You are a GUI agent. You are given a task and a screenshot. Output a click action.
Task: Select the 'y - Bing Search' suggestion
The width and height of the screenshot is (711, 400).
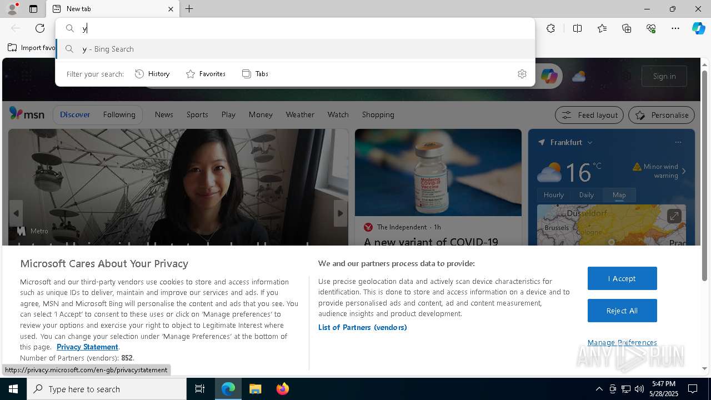click(296, 49)
